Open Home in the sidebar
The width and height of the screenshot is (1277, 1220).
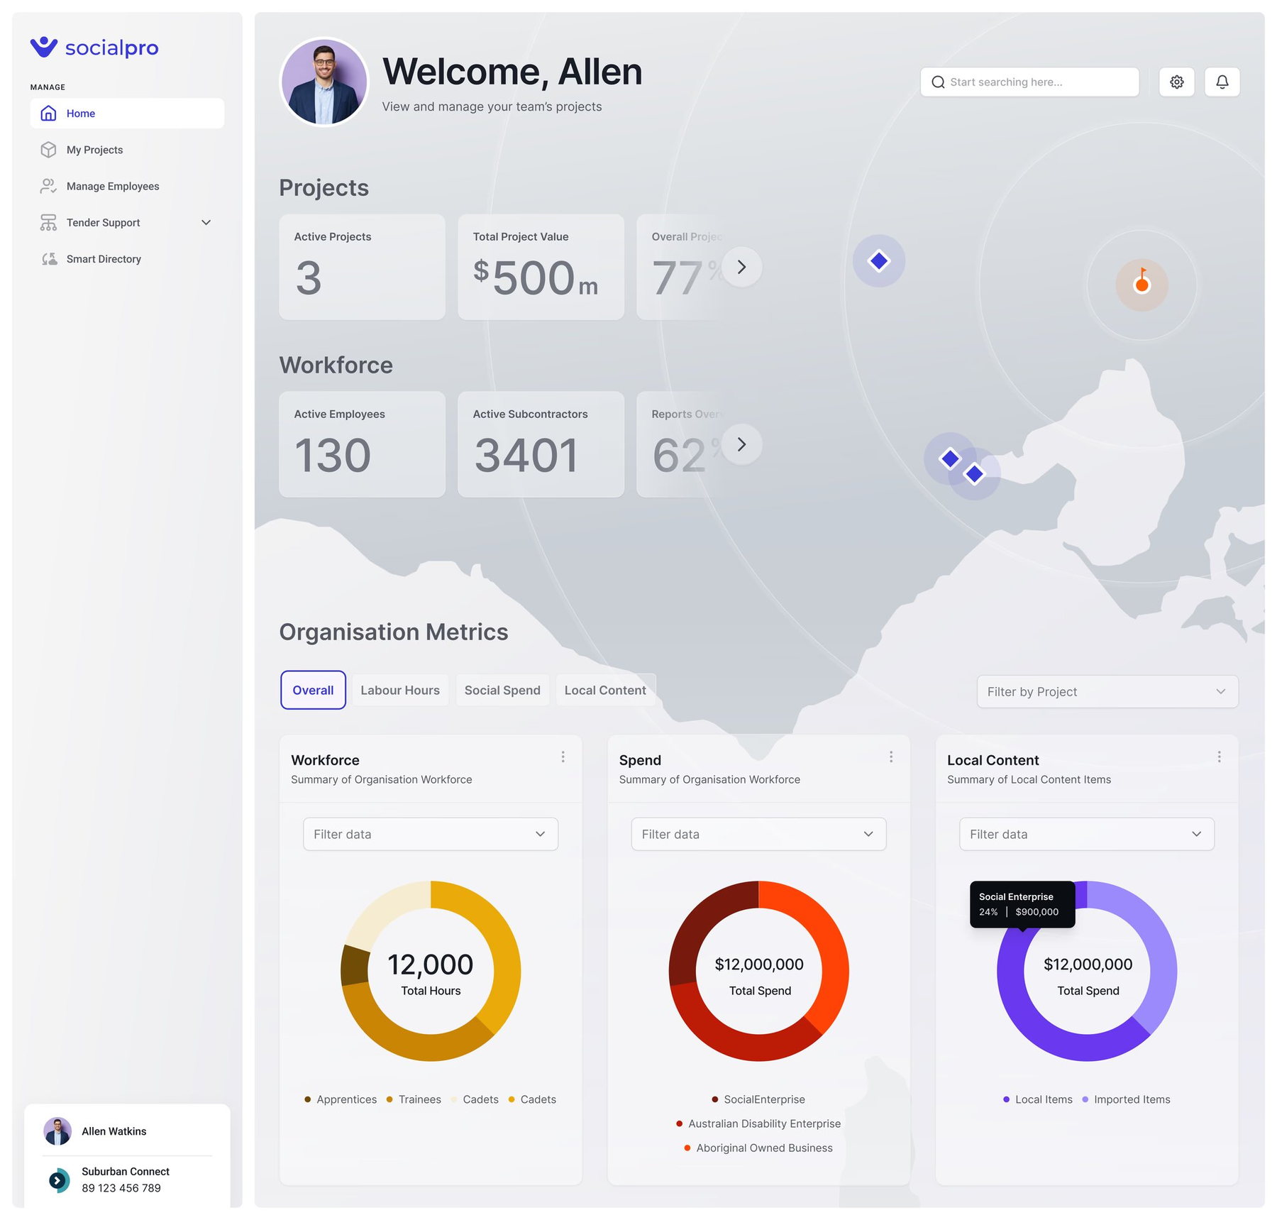click(x=128, y=114)
